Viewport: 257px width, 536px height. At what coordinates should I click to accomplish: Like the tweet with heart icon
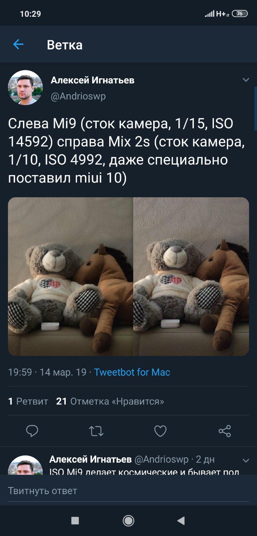(160, 431)
